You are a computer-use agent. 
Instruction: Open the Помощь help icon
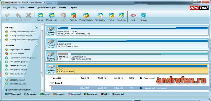pyautogui.click(x=143, y=15)
